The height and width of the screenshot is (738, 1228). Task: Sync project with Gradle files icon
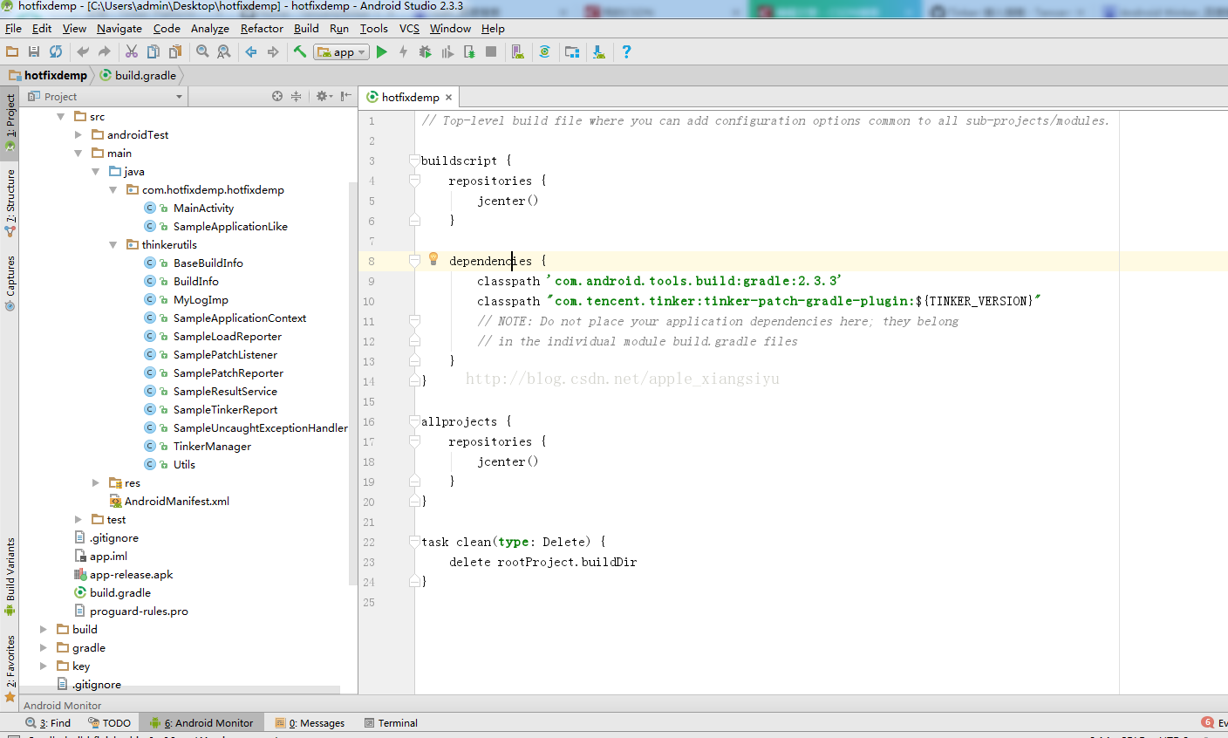(545, 52)
